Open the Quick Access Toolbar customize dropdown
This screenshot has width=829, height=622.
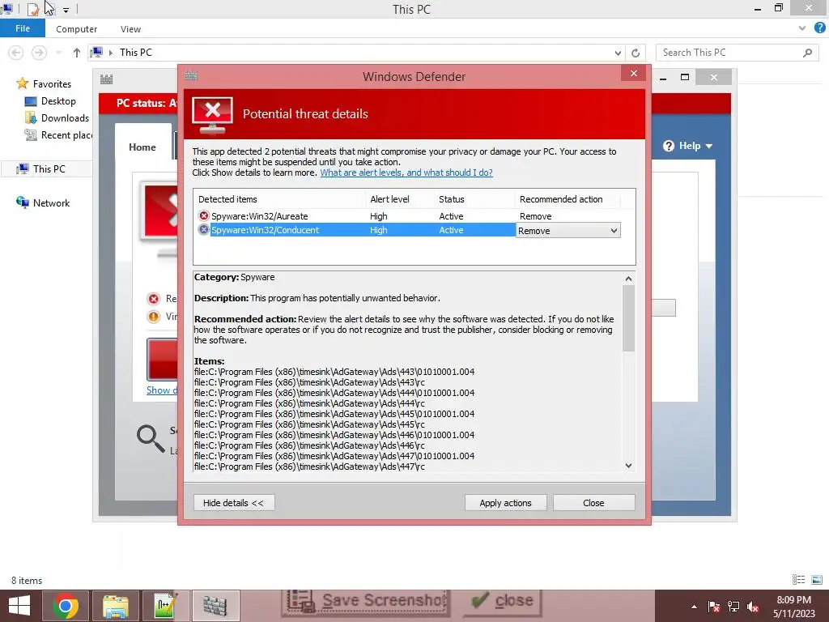tap(66, 10)
